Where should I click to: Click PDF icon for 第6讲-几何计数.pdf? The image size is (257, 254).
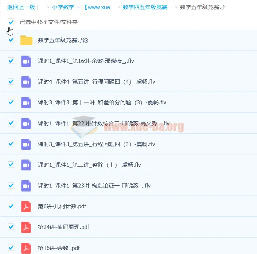[x=26, y=206]
